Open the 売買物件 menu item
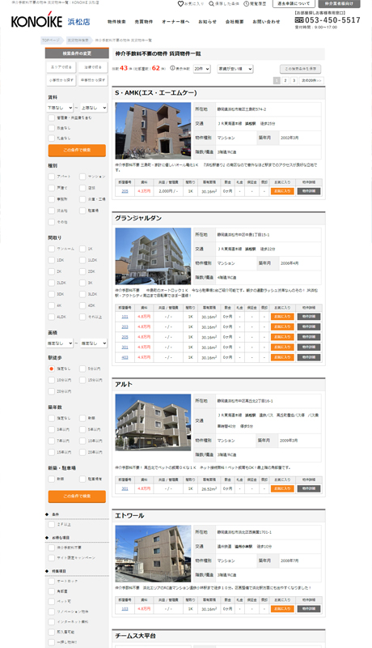Image resolution: width=372 pixels, height=648 pixels. point(143,22)
